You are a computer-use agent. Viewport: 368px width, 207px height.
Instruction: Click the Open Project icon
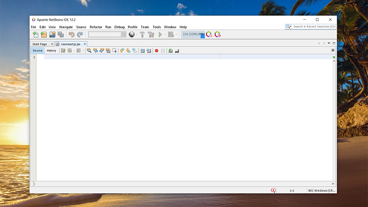point(52,34)
